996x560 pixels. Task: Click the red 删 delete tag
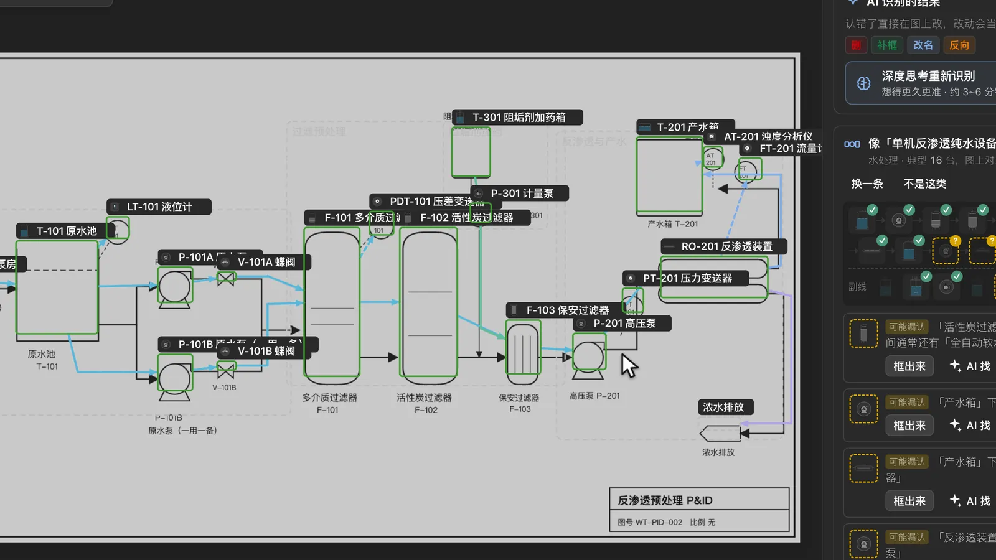click(856, 45)
